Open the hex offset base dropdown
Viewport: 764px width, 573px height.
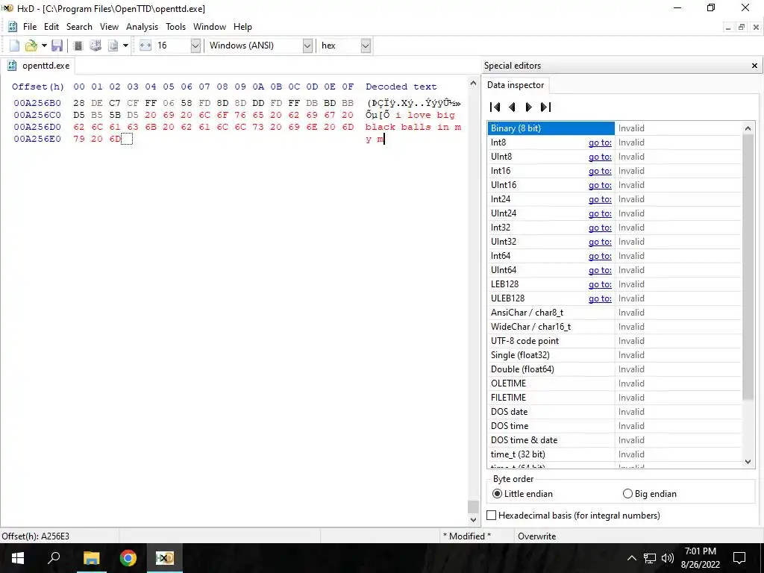(366, 46)
